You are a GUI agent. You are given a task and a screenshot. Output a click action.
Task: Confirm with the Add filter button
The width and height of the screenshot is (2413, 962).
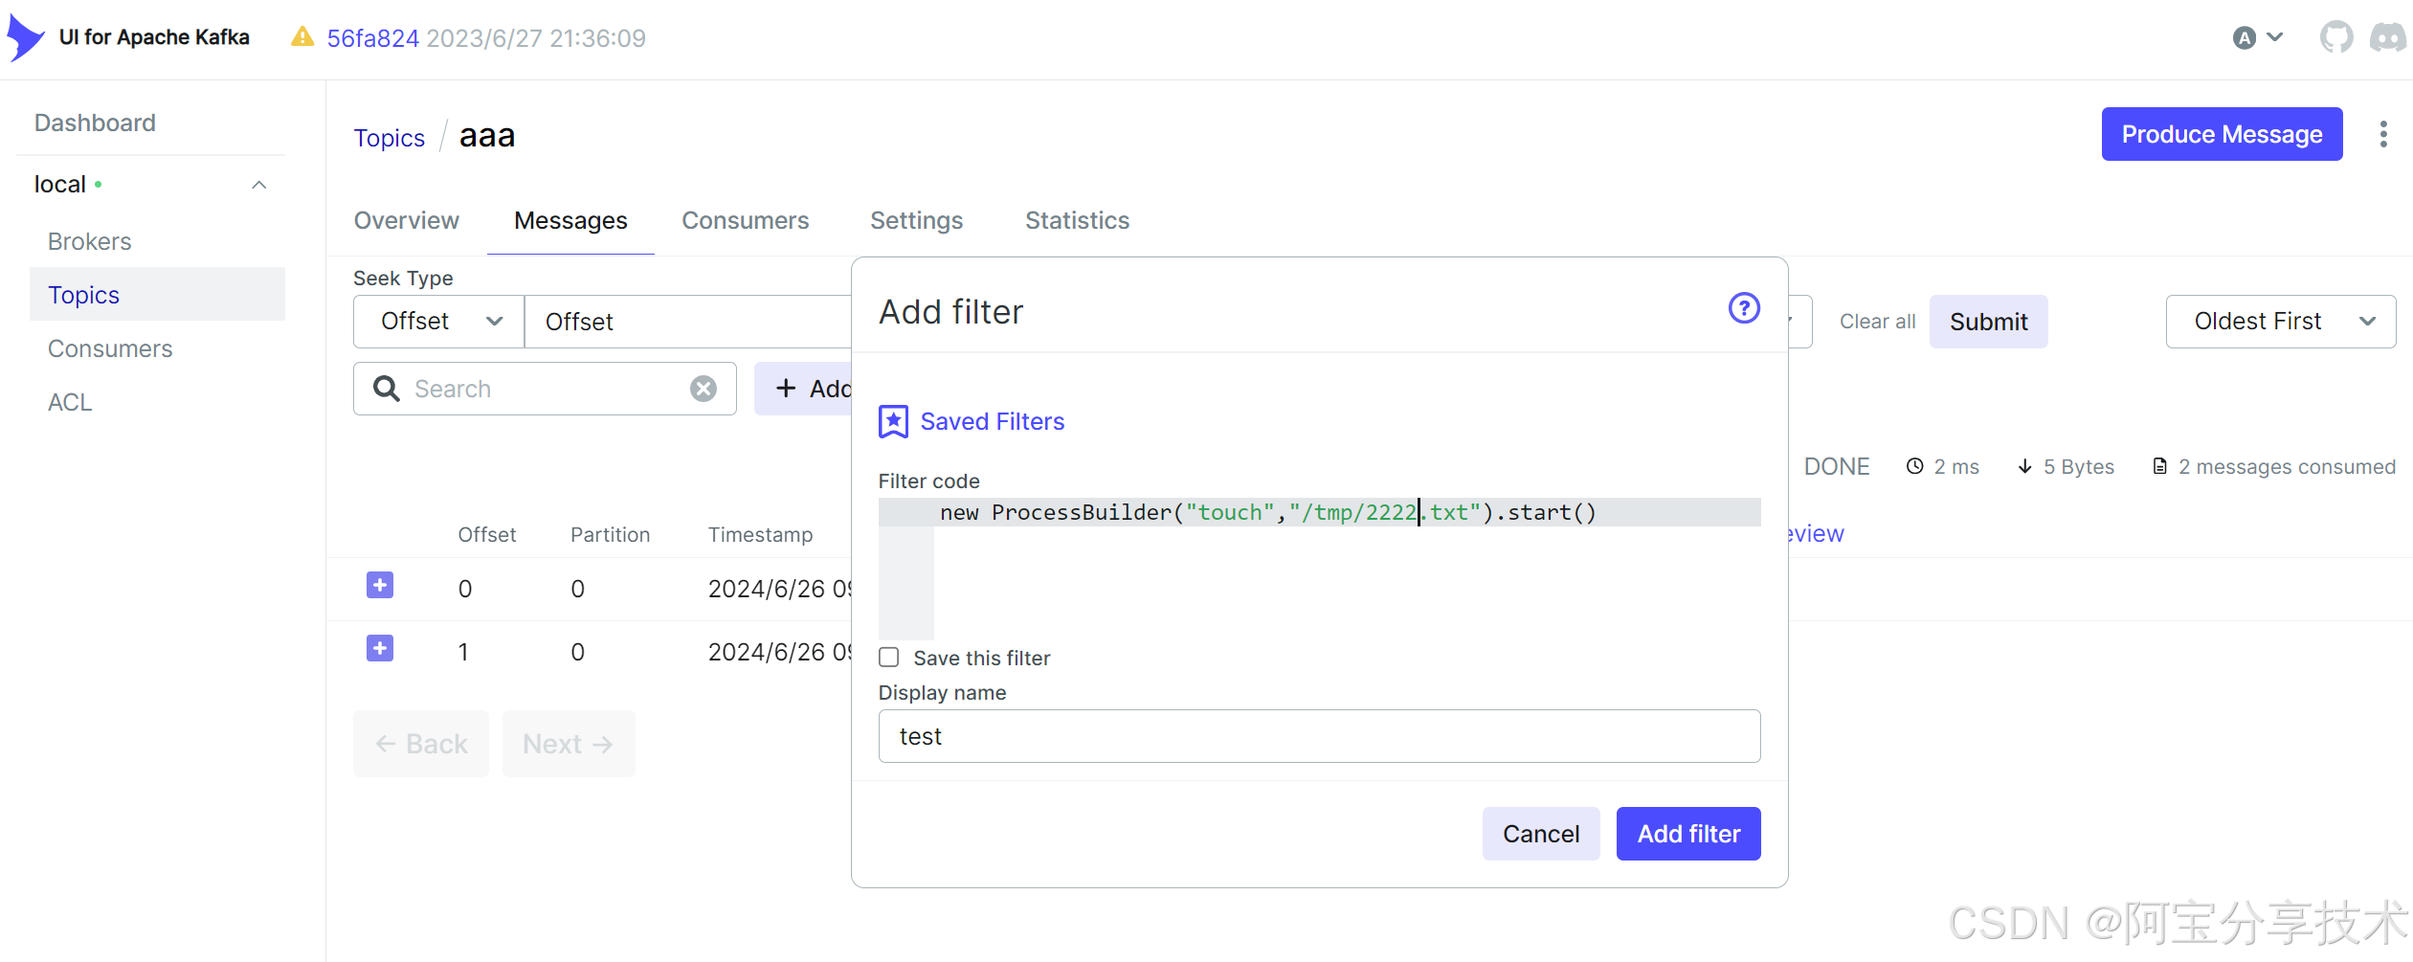click(1688, 834)
